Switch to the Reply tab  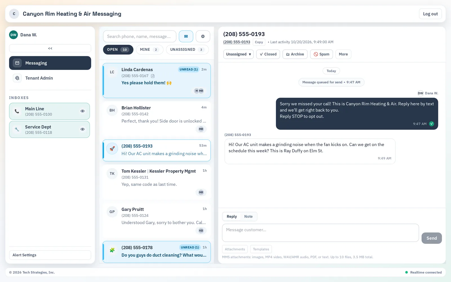(232, 217)
